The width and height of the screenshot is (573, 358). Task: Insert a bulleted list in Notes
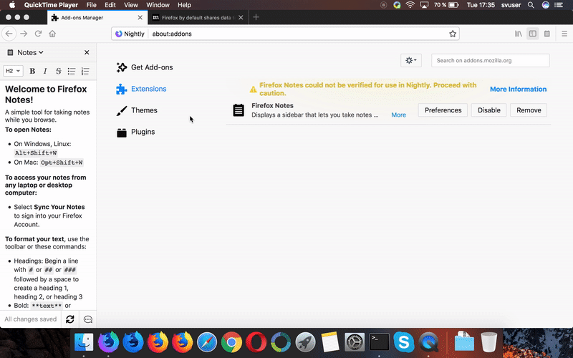tap(72, 71)
